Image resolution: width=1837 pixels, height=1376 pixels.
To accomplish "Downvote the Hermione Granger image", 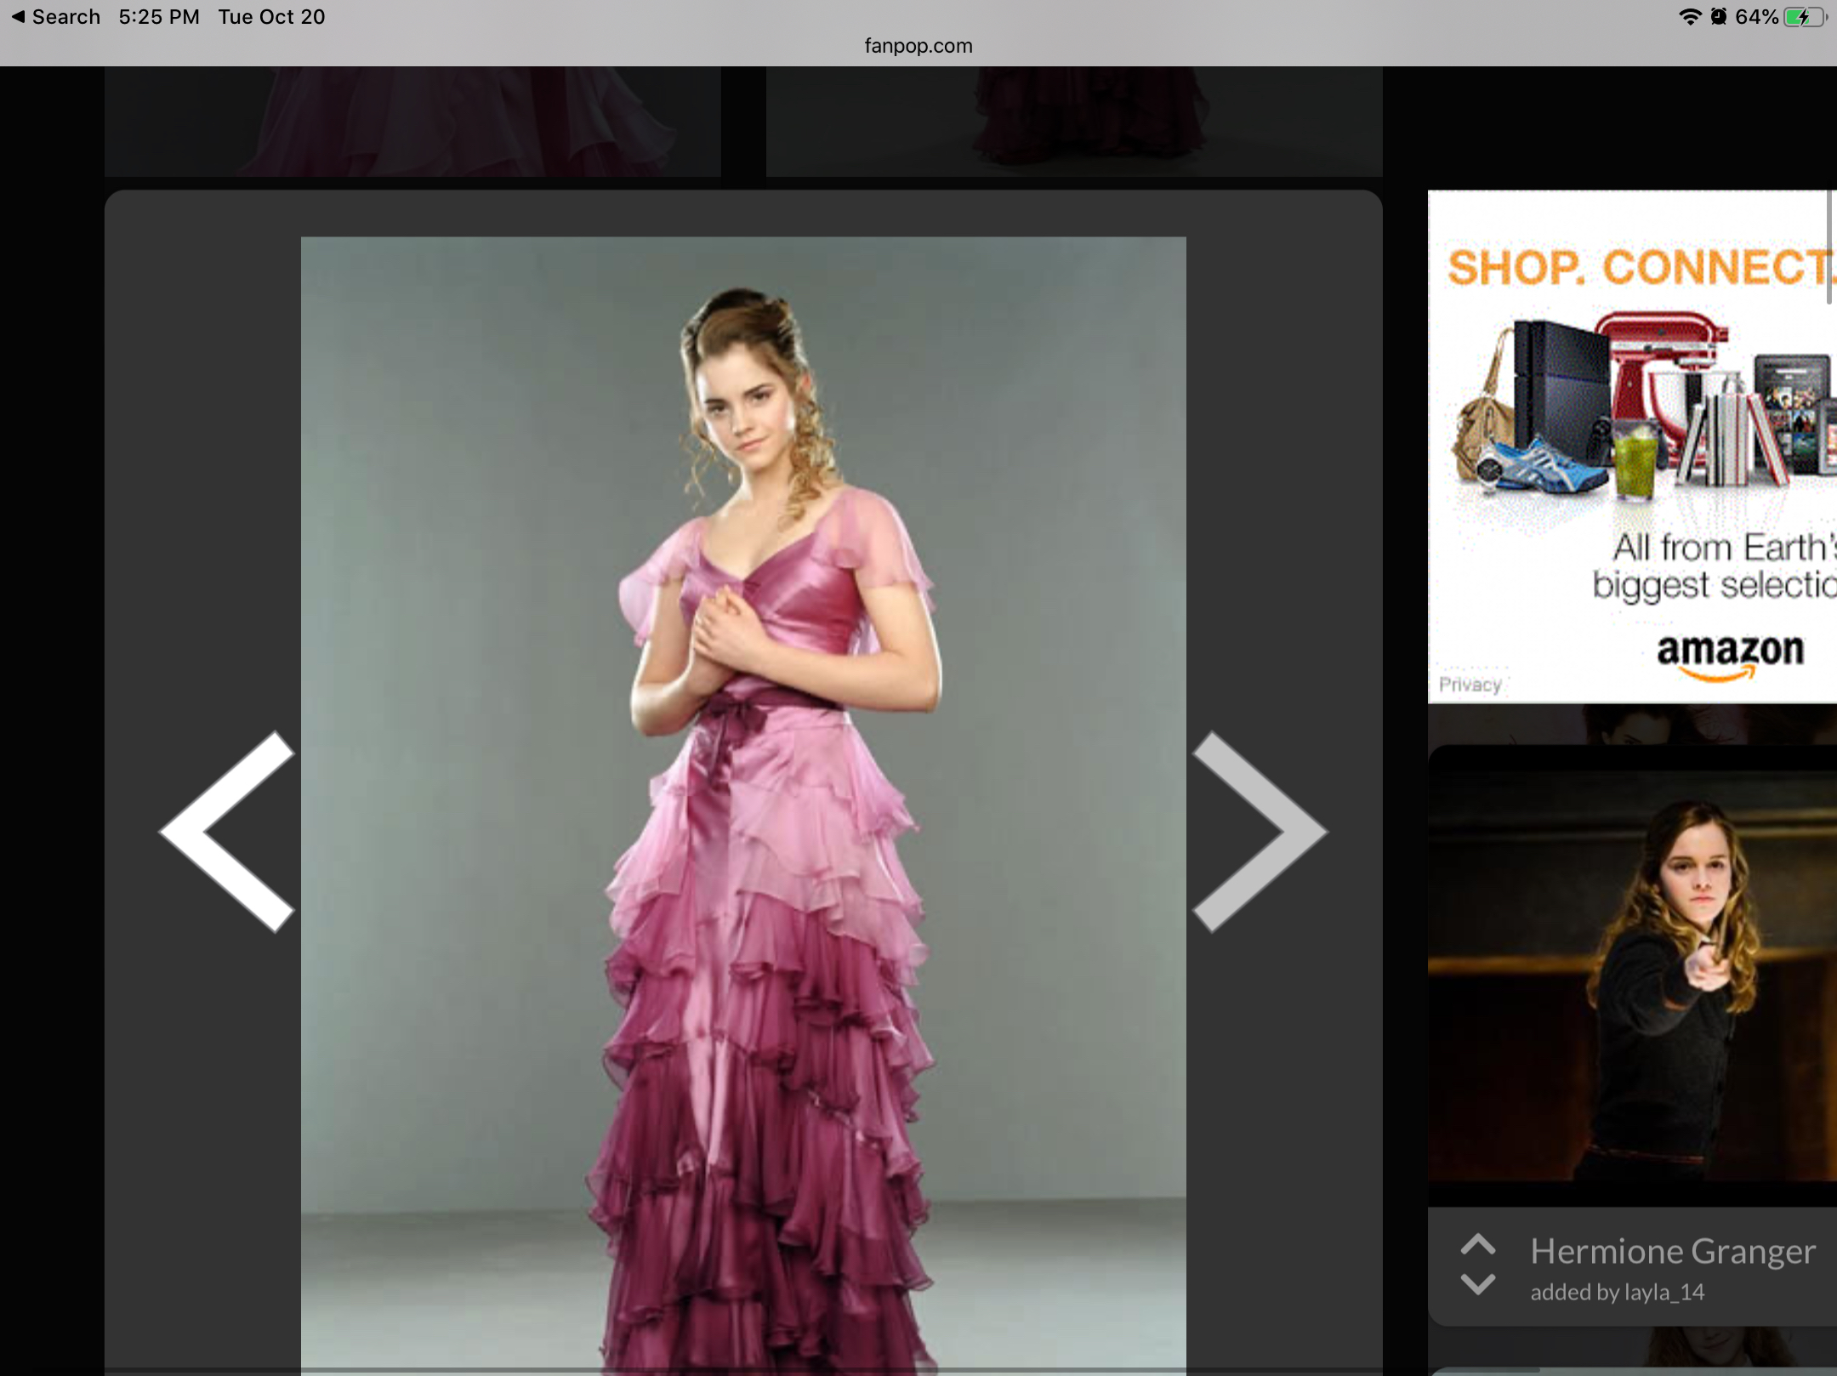I will coord(1478,1283).
